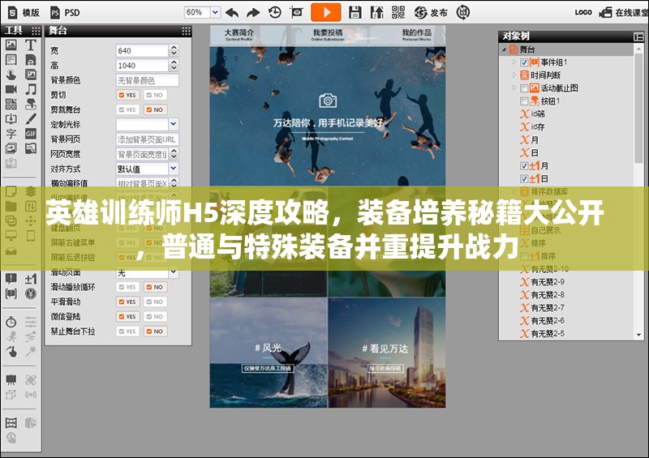Toggle the ±1月 checkbox

click(x=524, y=166)
